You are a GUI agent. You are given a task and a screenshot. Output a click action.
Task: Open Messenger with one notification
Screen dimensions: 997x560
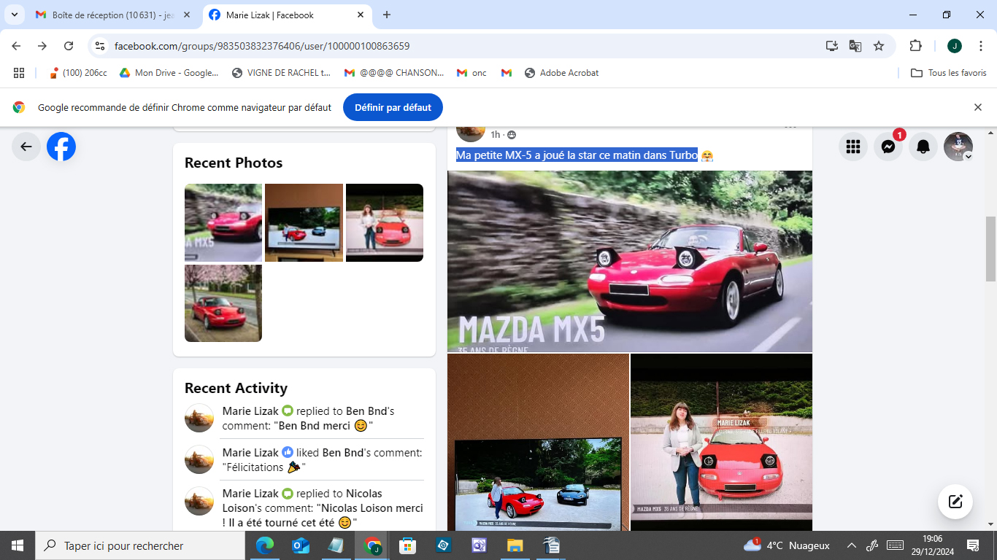click(x=888, y=147)
